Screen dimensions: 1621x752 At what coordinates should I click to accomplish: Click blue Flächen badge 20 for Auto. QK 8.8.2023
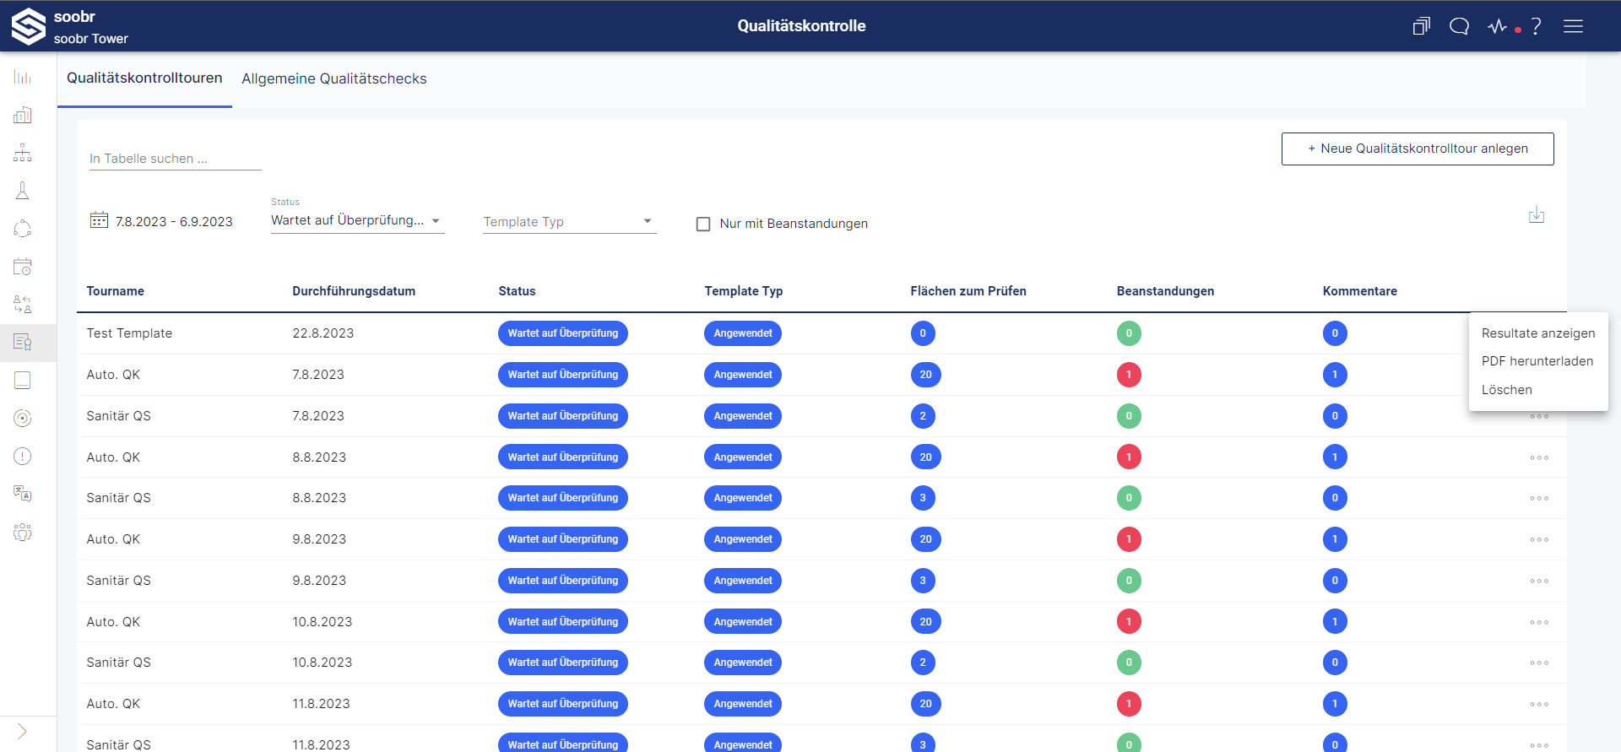click(926, 457)
